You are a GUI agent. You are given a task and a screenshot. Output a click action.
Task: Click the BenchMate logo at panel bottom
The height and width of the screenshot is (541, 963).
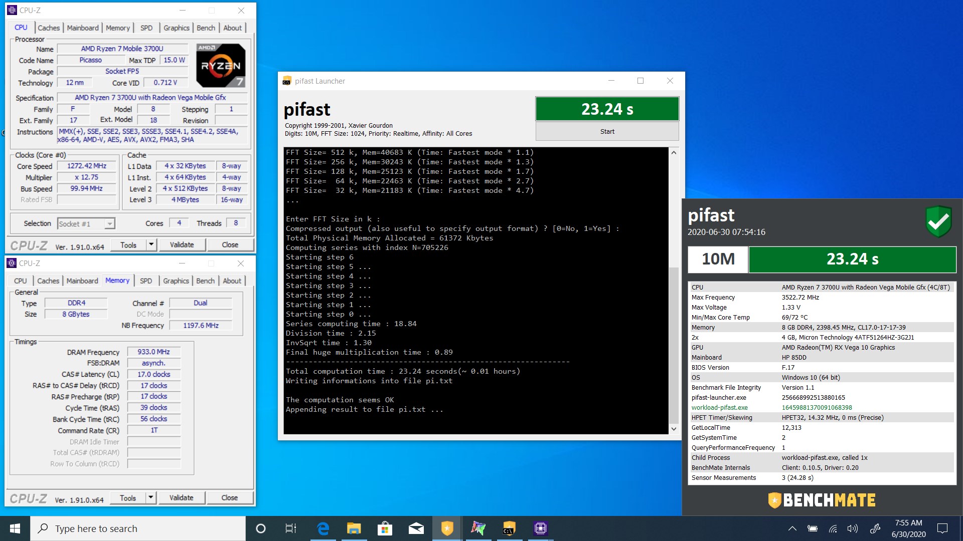[x=822, y=500]
